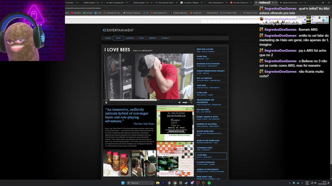Viewport: 332px width, 186px height.
Task: Open File Explorer from the taskbar
Action: pyautogui.click(x=158, y=183)
